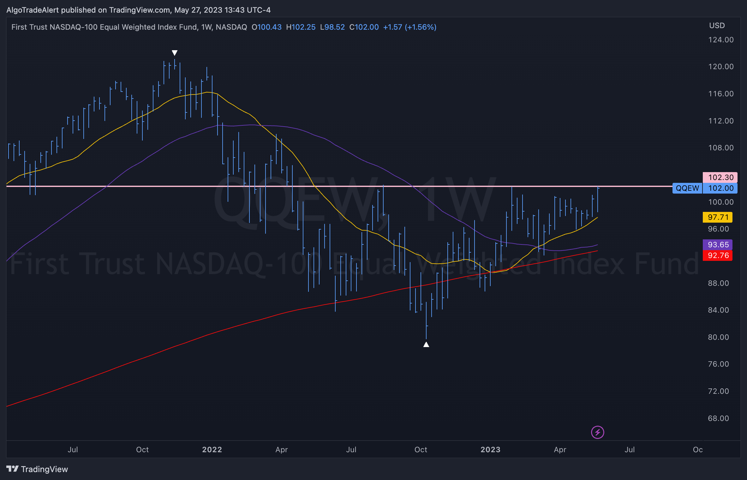Viewport: 747px width, 480px height.
Task: Click the purple 93.65 moving average label
Action: click(718, 245)
